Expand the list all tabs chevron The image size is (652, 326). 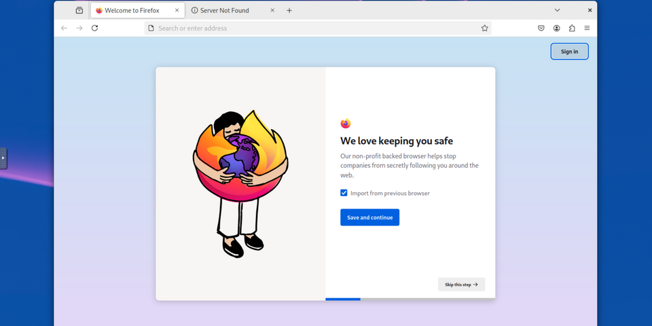coord(557,10)
